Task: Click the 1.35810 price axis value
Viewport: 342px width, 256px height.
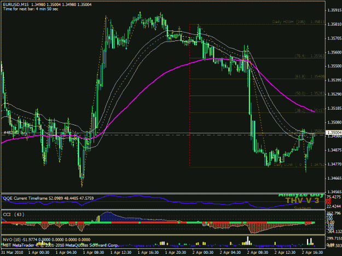Action: click(x=334, y=24)
